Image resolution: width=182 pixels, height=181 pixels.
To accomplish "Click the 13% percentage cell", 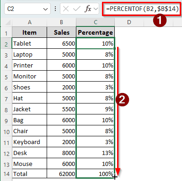I will coord(96,153).
